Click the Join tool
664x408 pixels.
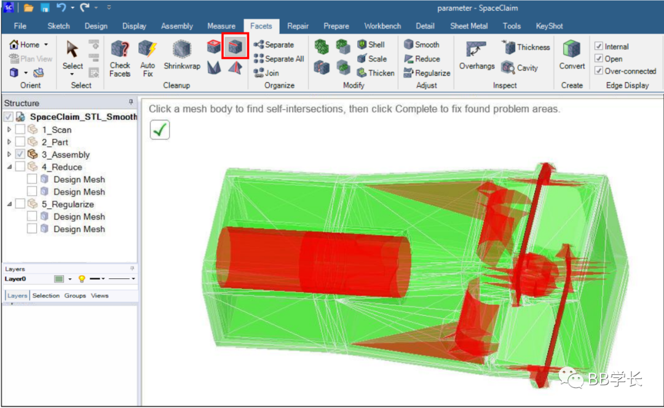click(266, 73)
